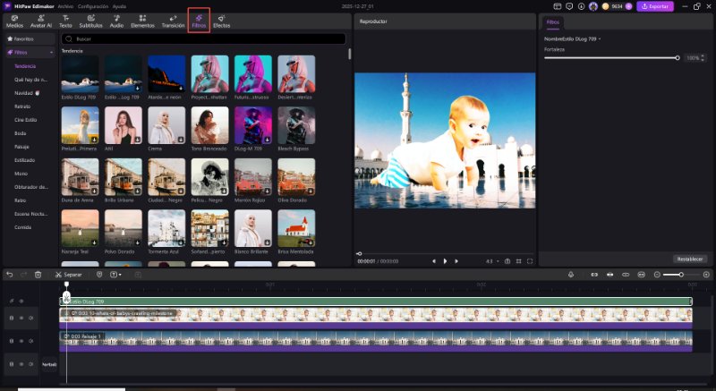This screenshot has width=716, height=391.
Task: Choose the Duna de Arena filter
Action: 80,177
